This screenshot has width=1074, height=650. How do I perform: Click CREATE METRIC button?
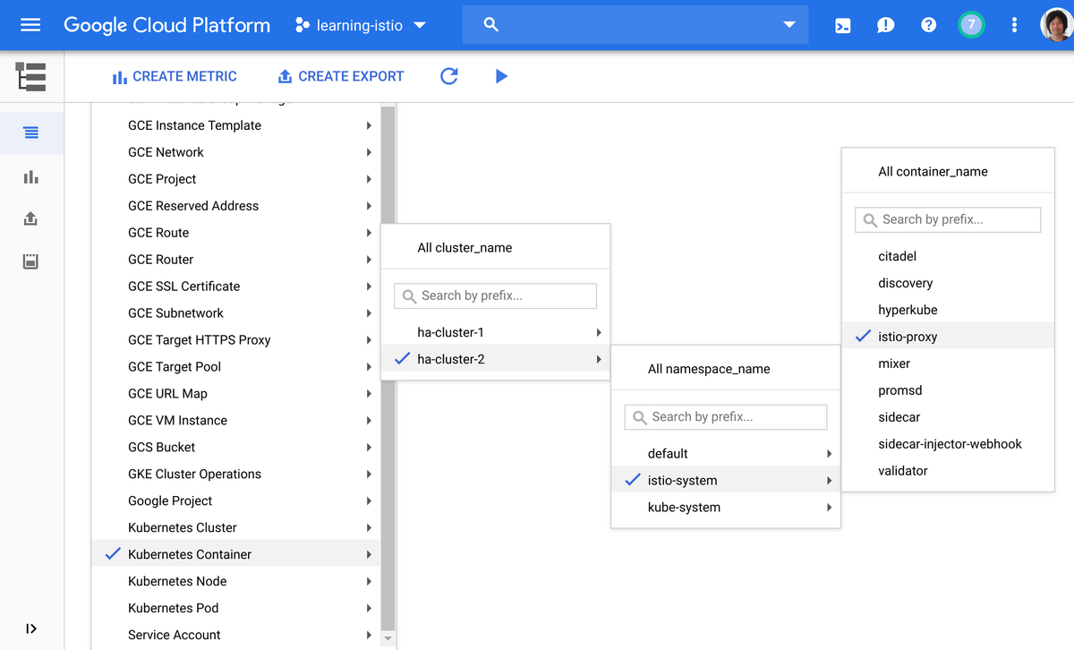tap(175, 77)
